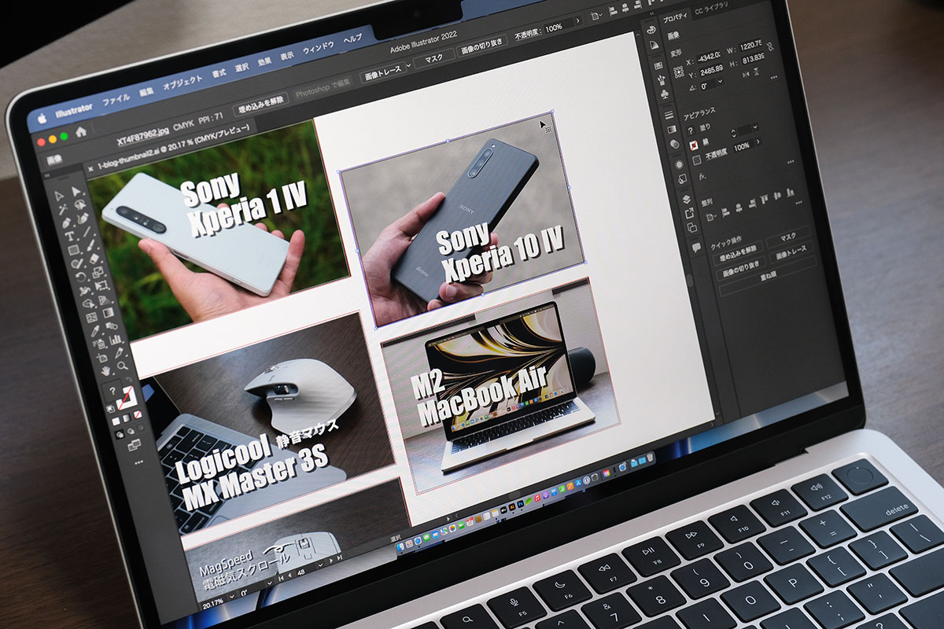Click the M2 MacBook Air image
The width and height of the screenshot is (944, 629).
click(x=500, y=385)
